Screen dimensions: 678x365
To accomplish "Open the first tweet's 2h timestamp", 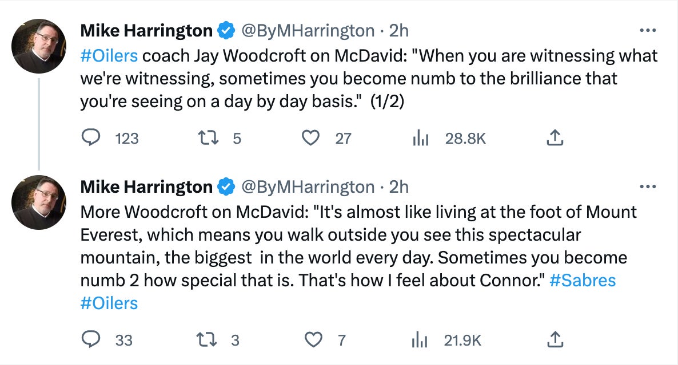I will [398, 31].
